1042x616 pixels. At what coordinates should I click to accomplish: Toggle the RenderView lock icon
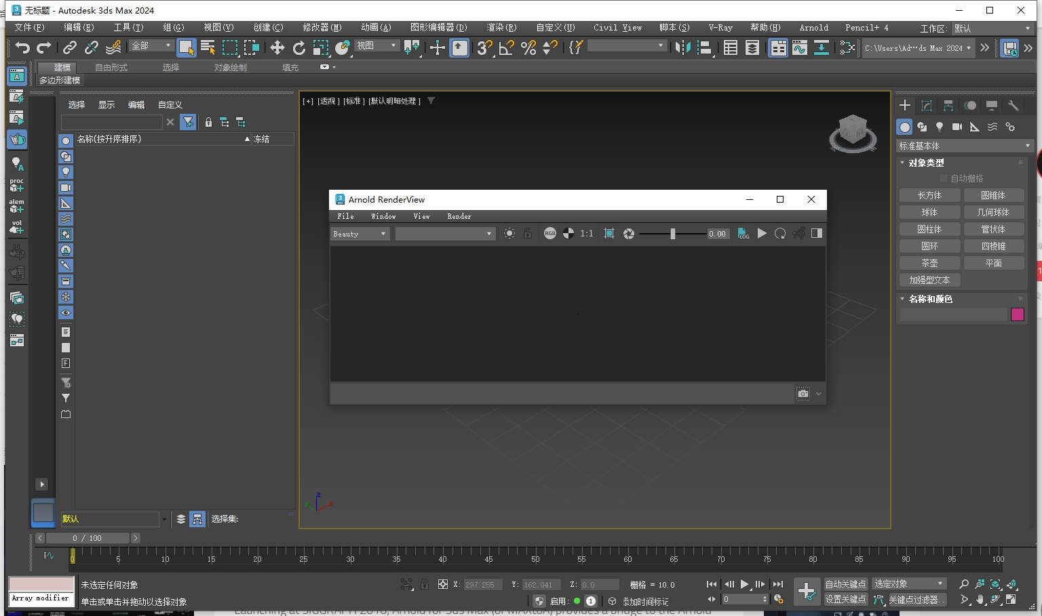(x=528, y=233)
